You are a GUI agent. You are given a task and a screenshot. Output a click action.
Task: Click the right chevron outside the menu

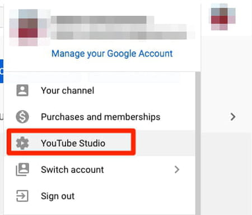[233, 117]
